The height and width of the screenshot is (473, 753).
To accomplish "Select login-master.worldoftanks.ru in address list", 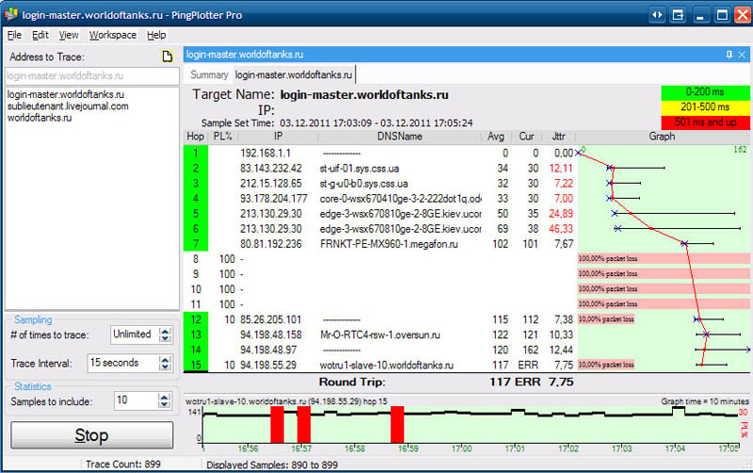I will coord(66,95).
